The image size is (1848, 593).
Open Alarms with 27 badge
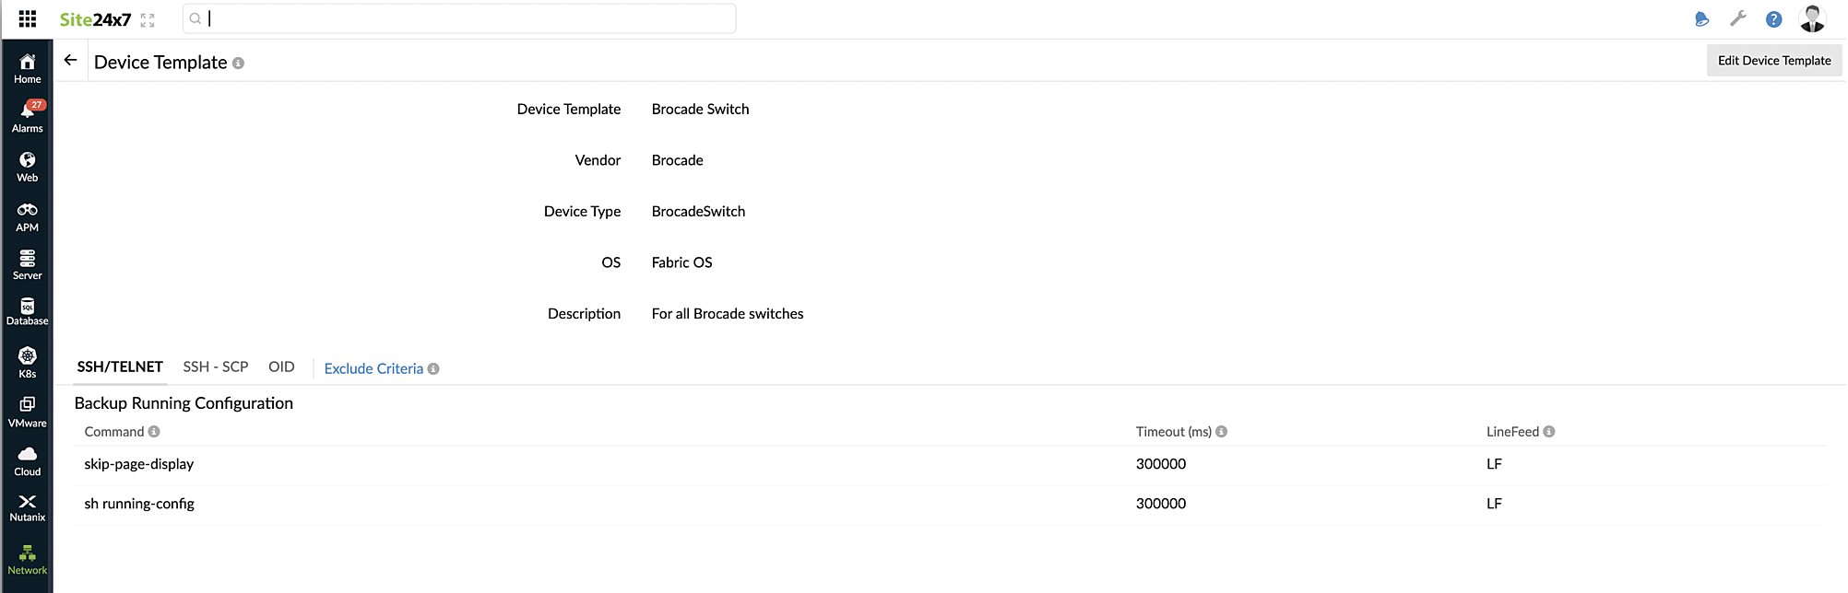coord(28,117)
